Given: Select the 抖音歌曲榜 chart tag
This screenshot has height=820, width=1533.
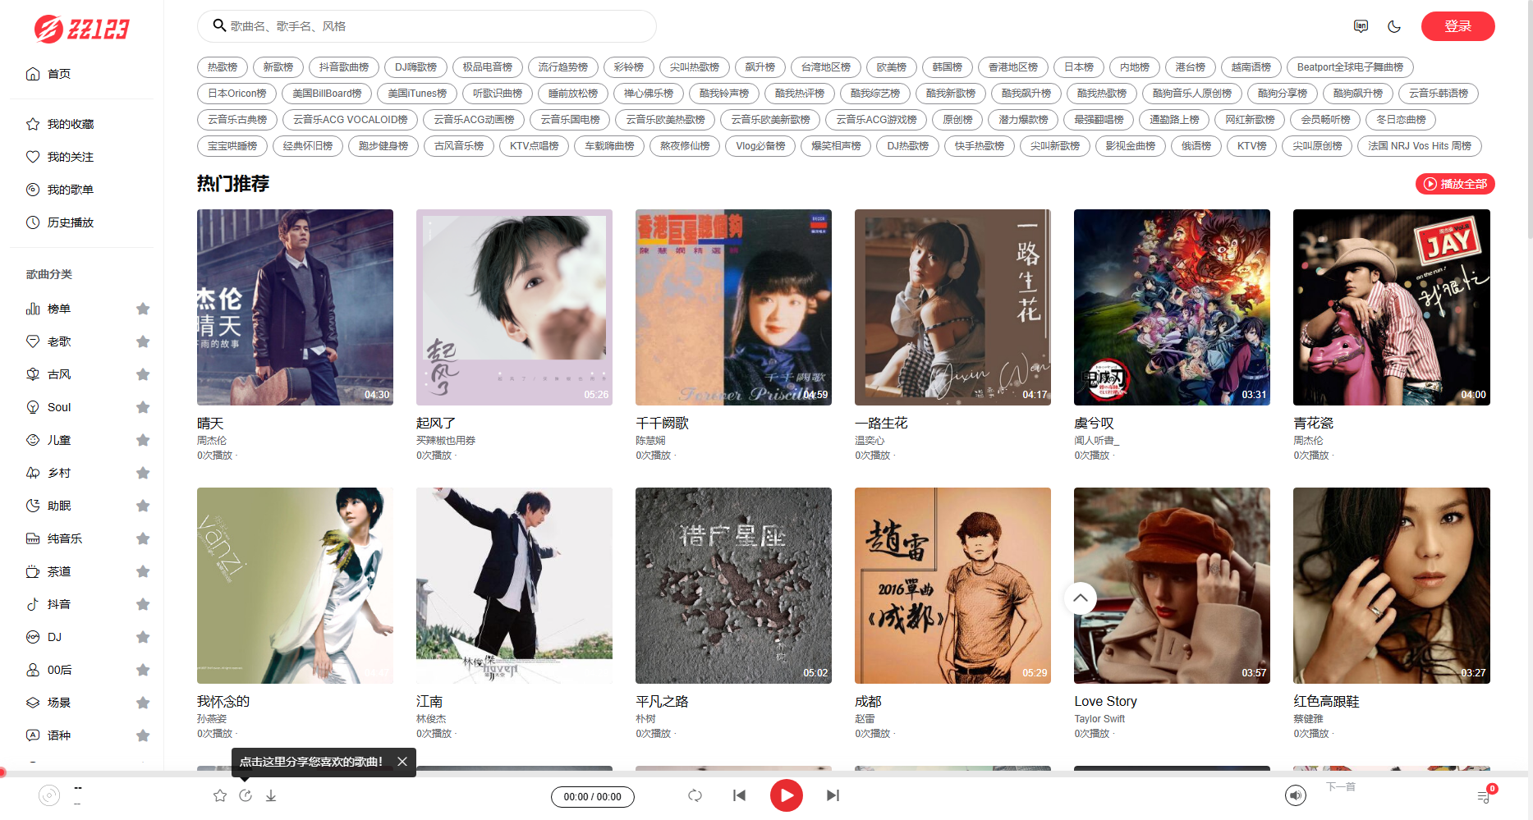Looking at the screenshot, I should click(x=344, y=67).
